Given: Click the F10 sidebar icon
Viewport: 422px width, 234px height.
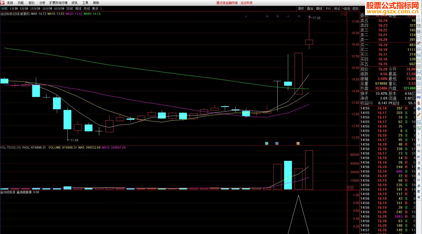Looking at the screenshot, I should point(419,55).
